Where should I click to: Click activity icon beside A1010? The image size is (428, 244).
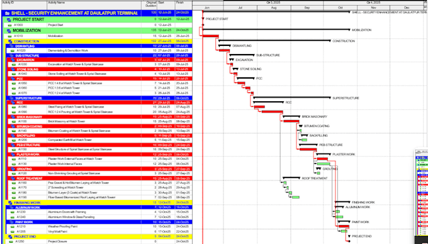pos(10,36)
